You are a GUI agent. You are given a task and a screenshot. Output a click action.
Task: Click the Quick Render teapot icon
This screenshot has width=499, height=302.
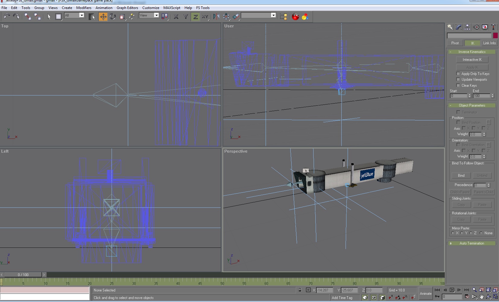[295, 17]
